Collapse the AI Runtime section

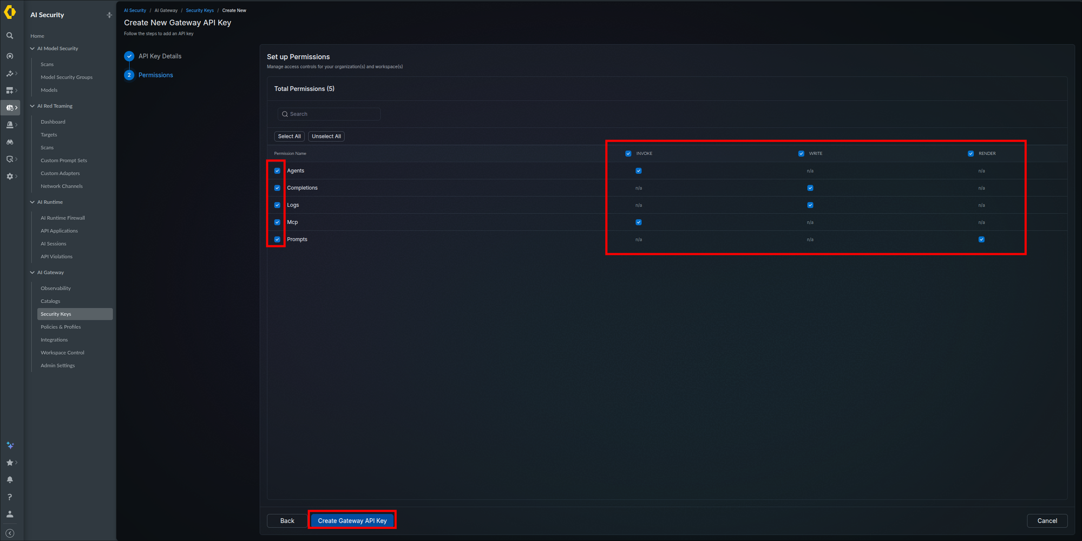(32, 202)
